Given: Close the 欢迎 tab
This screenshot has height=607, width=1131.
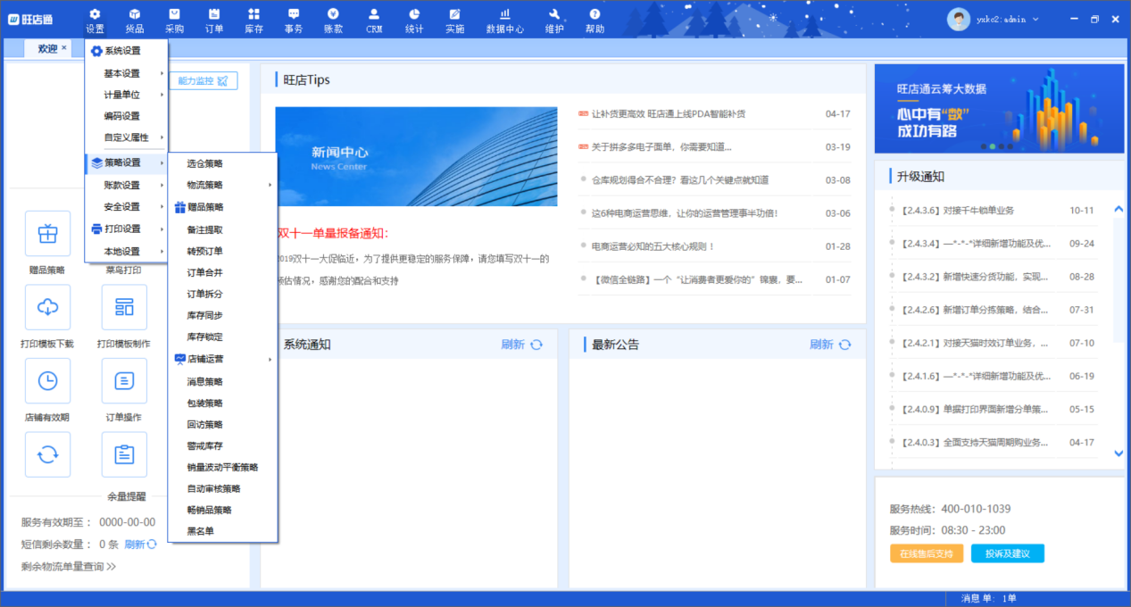Looking at the screenshot, I should point(64,47).
